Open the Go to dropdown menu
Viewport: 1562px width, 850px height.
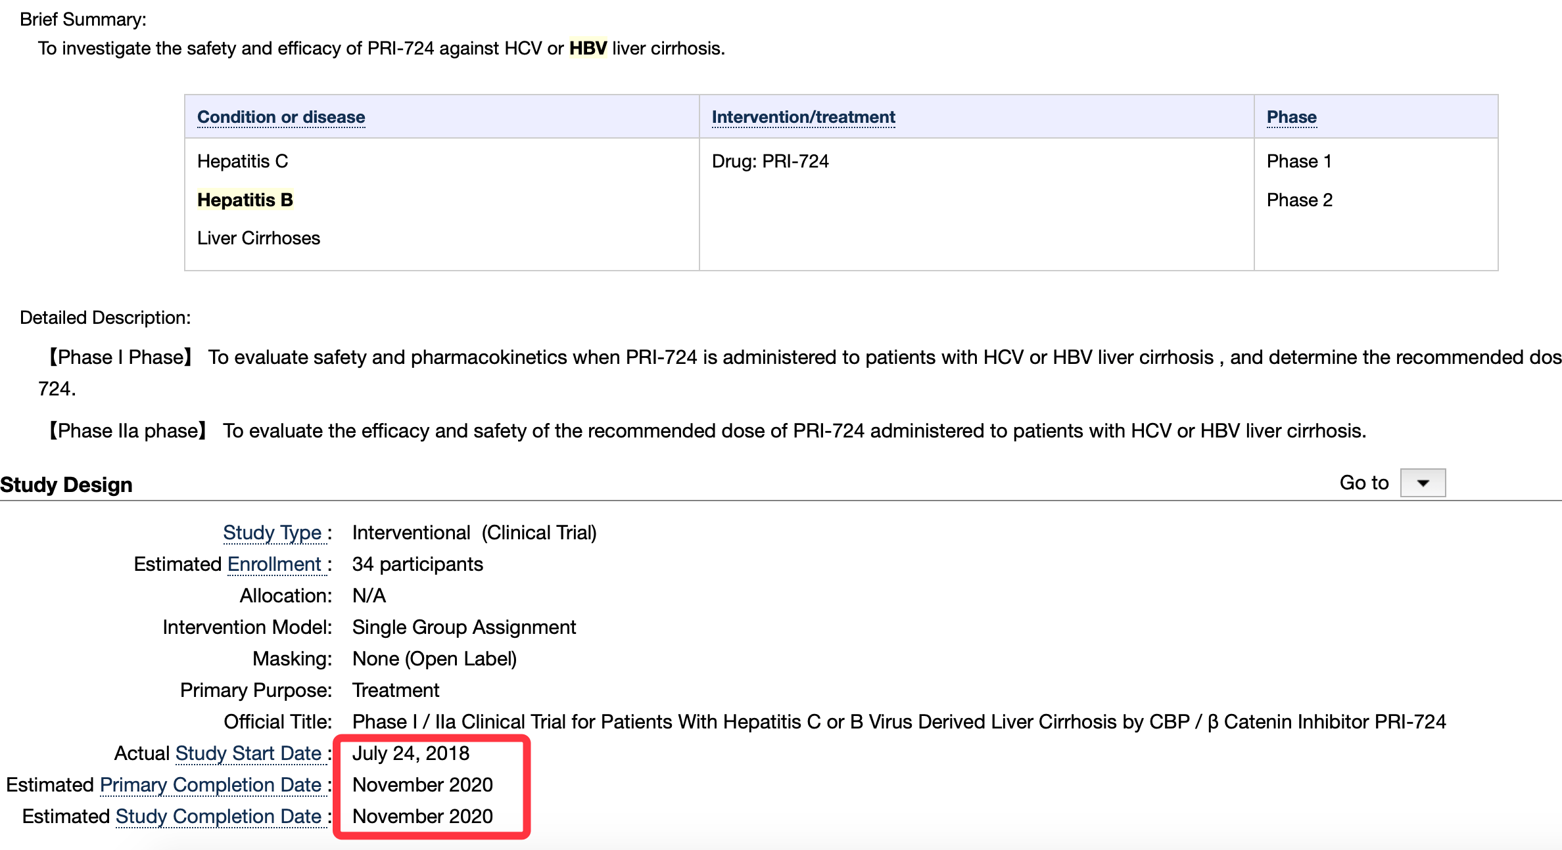(x=1423, y=483)
